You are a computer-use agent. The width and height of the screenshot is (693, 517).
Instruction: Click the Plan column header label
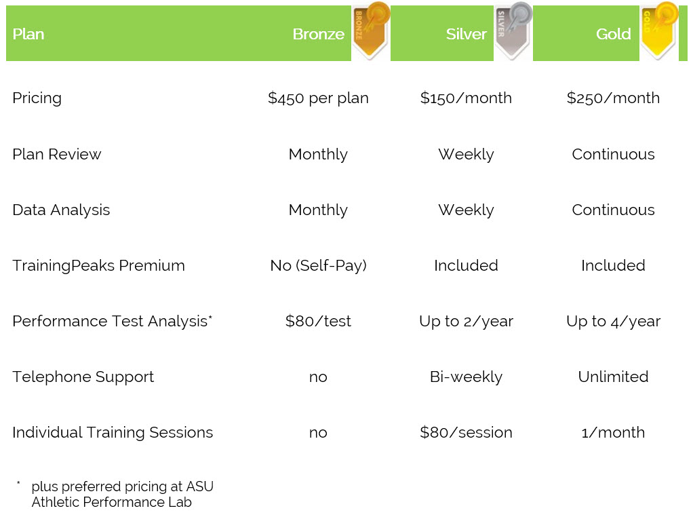(x=28, y=34)
